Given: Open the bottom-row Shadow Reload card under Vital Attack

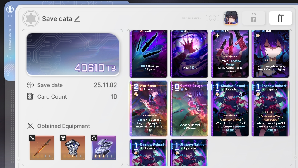Looking at the screenshot, I should (x=149, y=153).
